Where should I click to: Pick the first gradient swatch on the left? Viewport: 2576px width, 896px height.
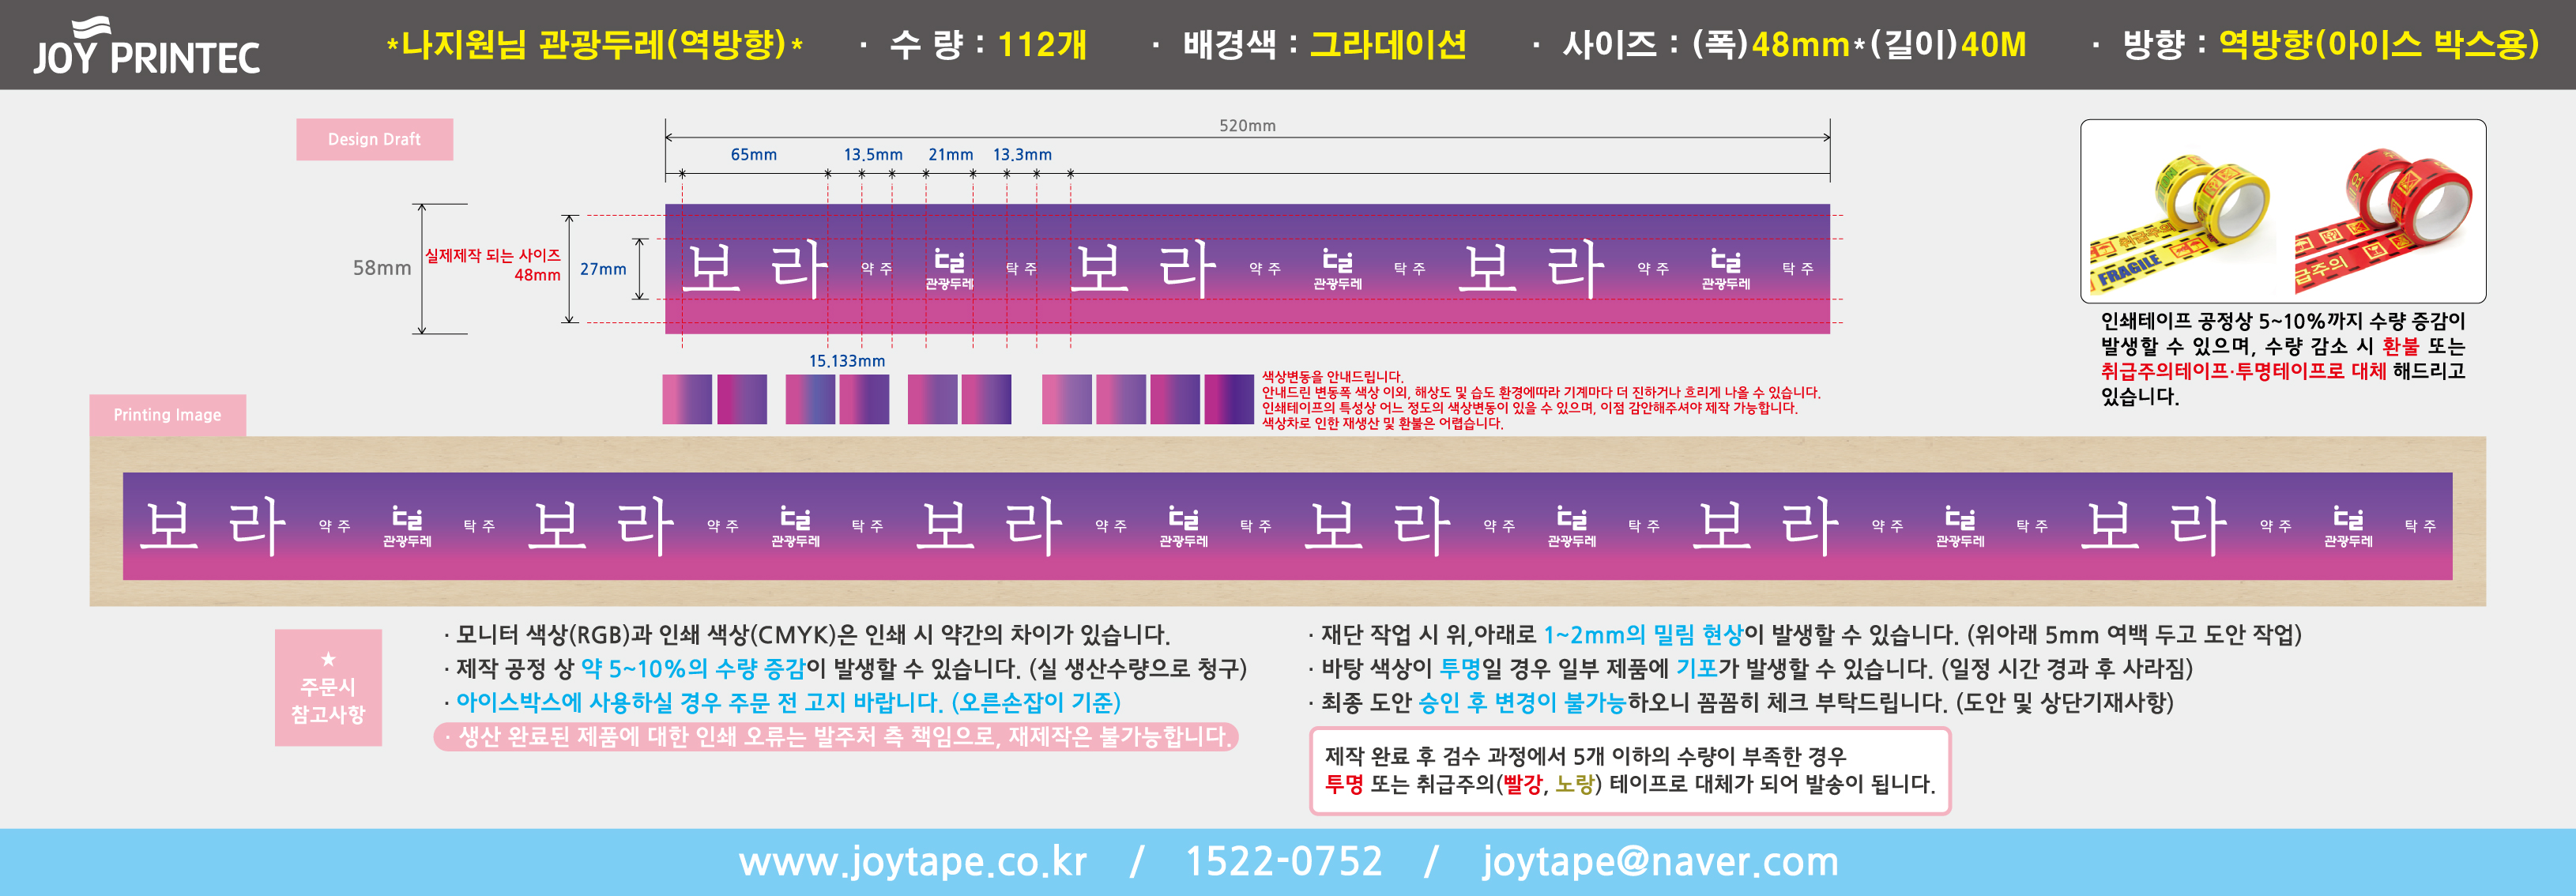(x=687, y=399)
